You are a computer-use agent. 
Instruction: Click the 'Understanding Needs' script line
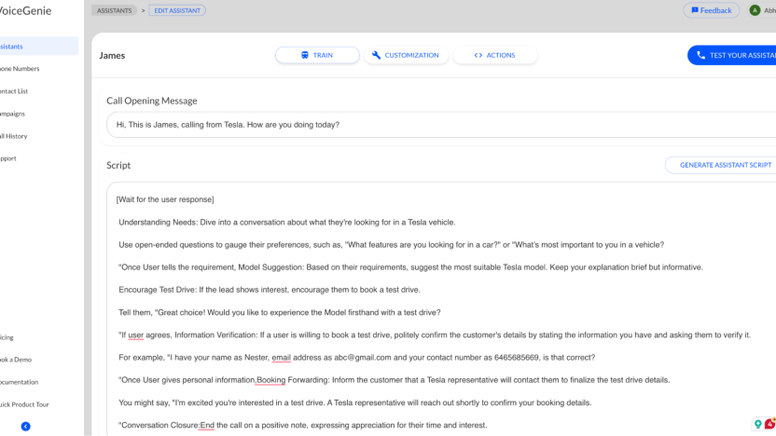287,223
